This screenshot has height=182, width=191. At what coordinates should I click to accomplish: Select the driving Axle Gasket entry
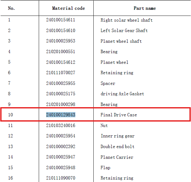[x=122, y=94]
